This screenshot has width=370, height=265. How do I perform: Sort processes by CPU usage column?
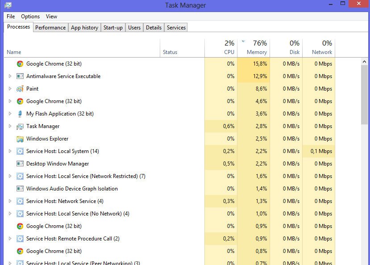click(221, 48)
